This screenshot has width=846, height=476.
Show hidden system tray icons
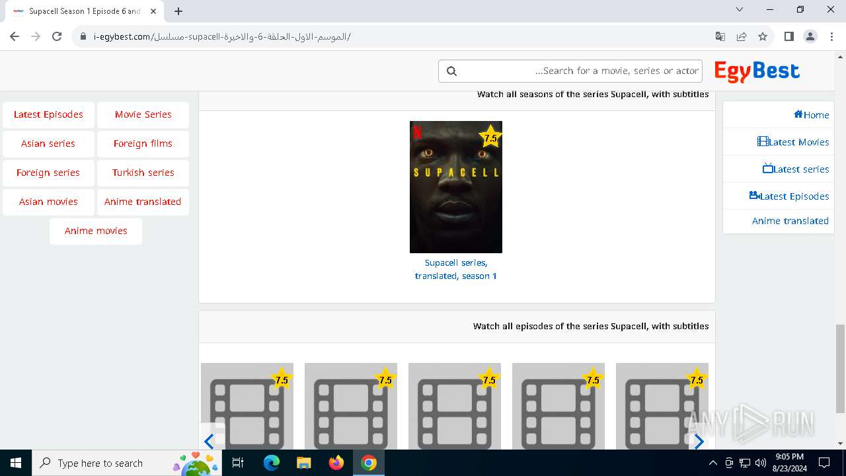(x=712, y=463)
